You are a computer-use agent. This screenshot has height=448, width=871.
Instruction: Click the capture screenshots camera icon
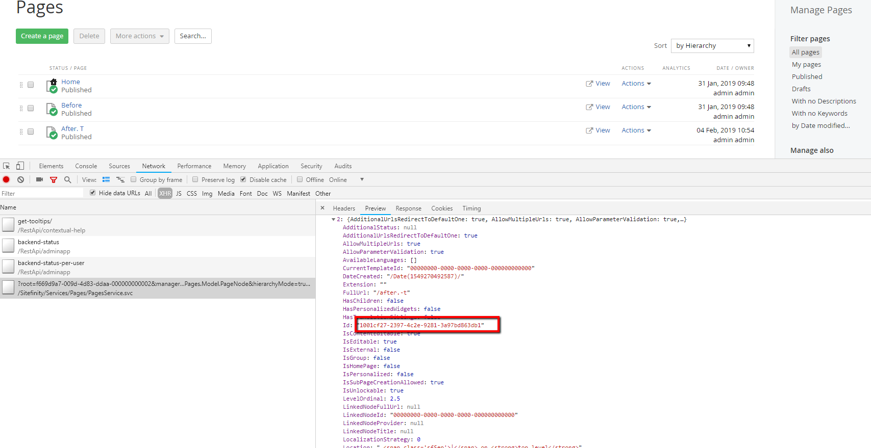[39, 179]
